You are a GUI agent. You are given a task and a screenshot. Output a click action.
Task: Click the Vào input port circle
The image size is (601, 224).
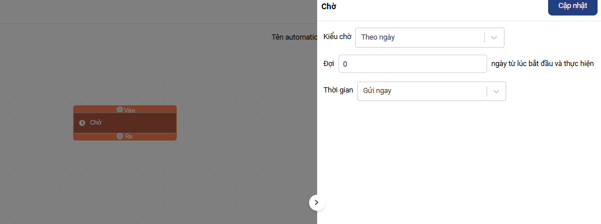120,110
